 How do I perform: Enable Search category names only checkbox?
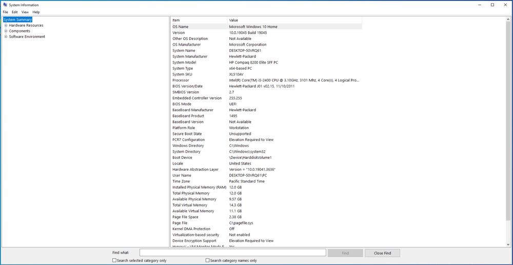point(207,260)
